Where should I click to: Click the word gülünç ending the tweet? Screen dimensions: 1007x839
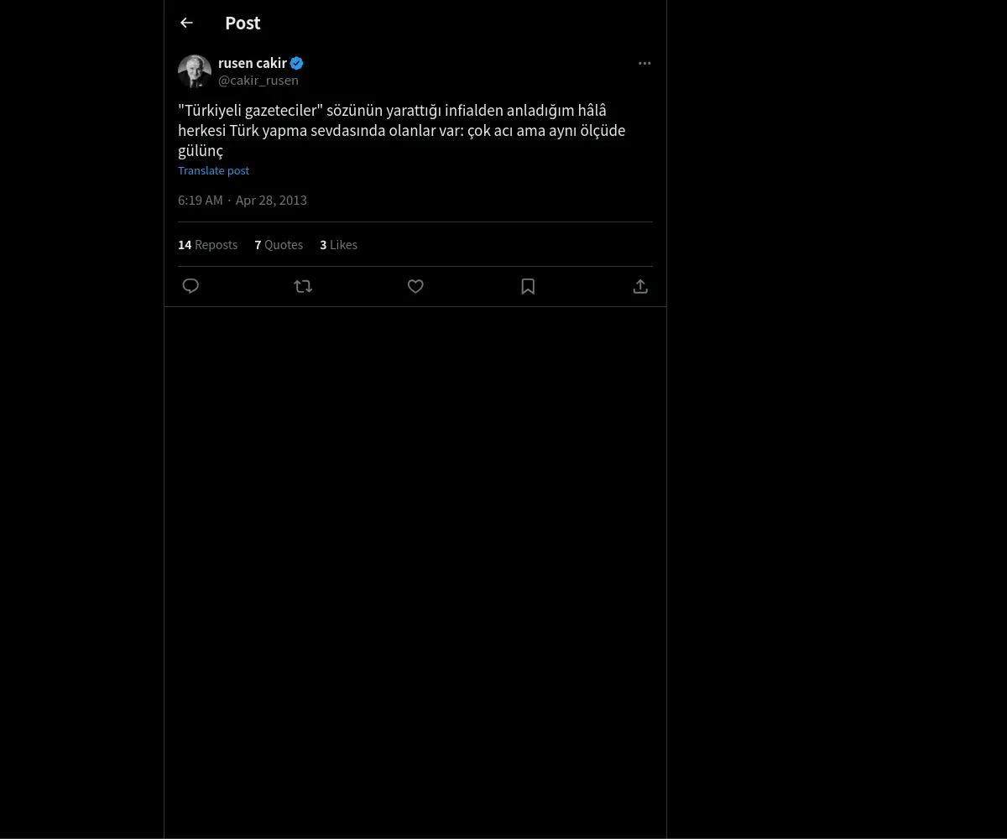point(201,151)
